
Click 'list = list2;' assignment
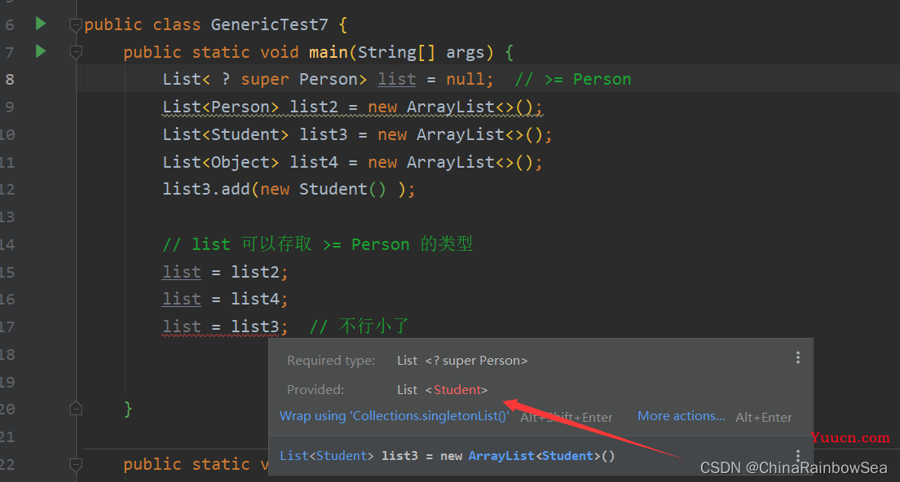coord(225,272)
